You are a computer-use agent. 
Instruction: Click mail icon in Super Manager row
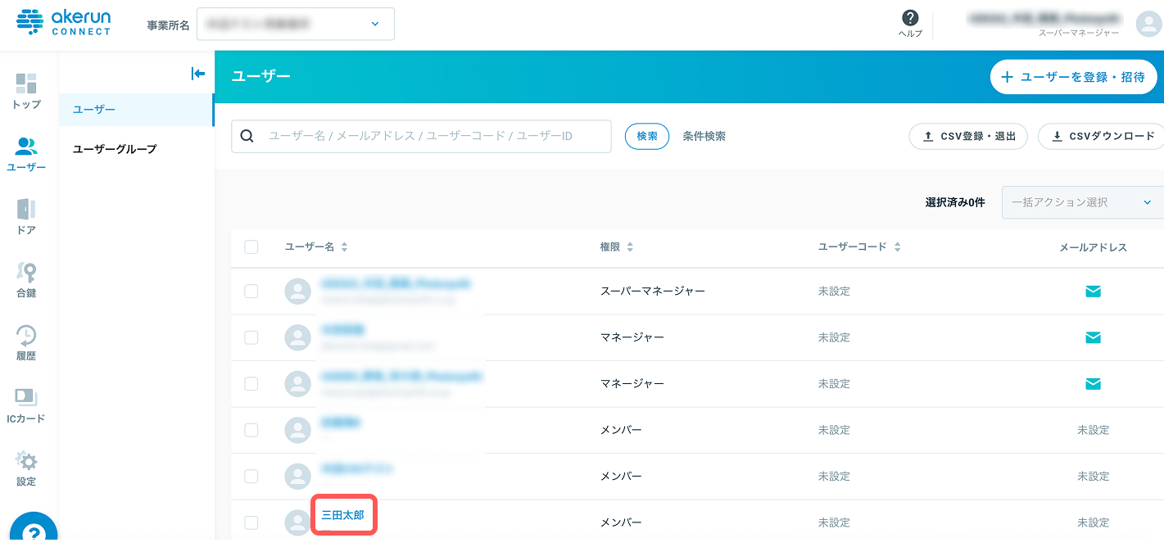pos(1093,292)
